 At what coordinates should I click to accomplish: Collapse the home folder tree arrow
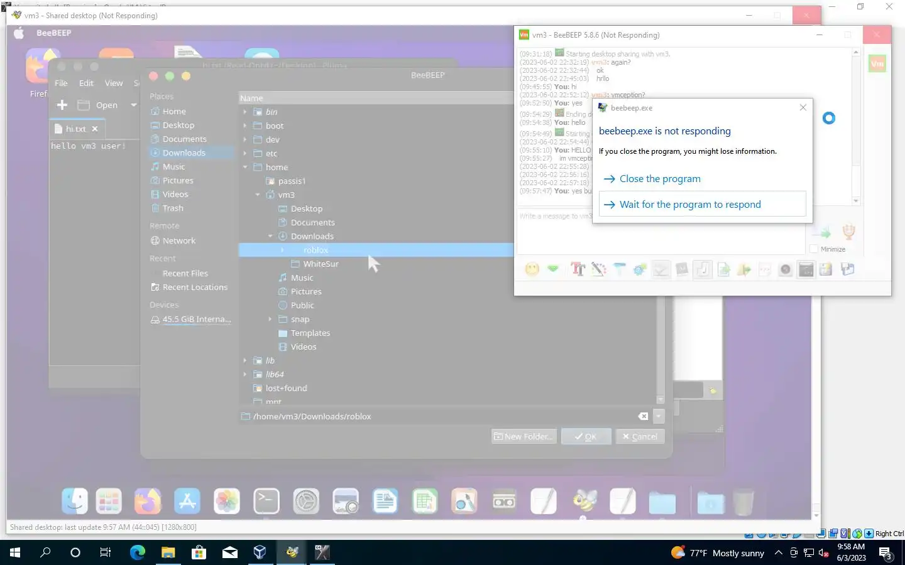(245, 167)
